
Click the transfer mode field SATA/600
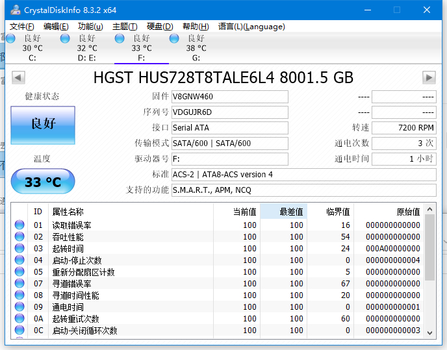[x=230, y=144]
